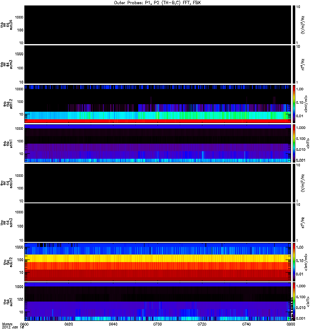
Task: Select the 0600 time axis label
Action: [24, 324]
